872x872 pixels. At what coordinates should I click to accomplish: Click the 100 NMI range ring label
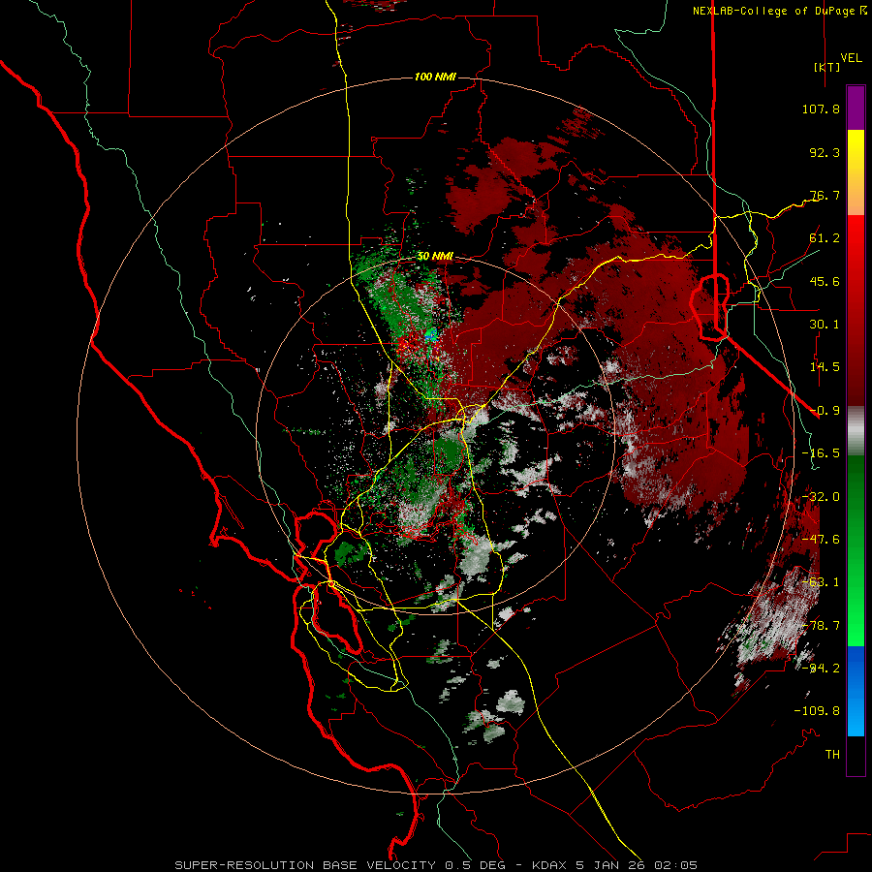point(435,77)
